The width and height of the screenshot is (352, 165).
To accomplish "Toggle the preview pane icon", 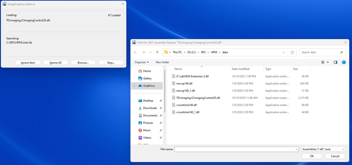I will (335, 62).
